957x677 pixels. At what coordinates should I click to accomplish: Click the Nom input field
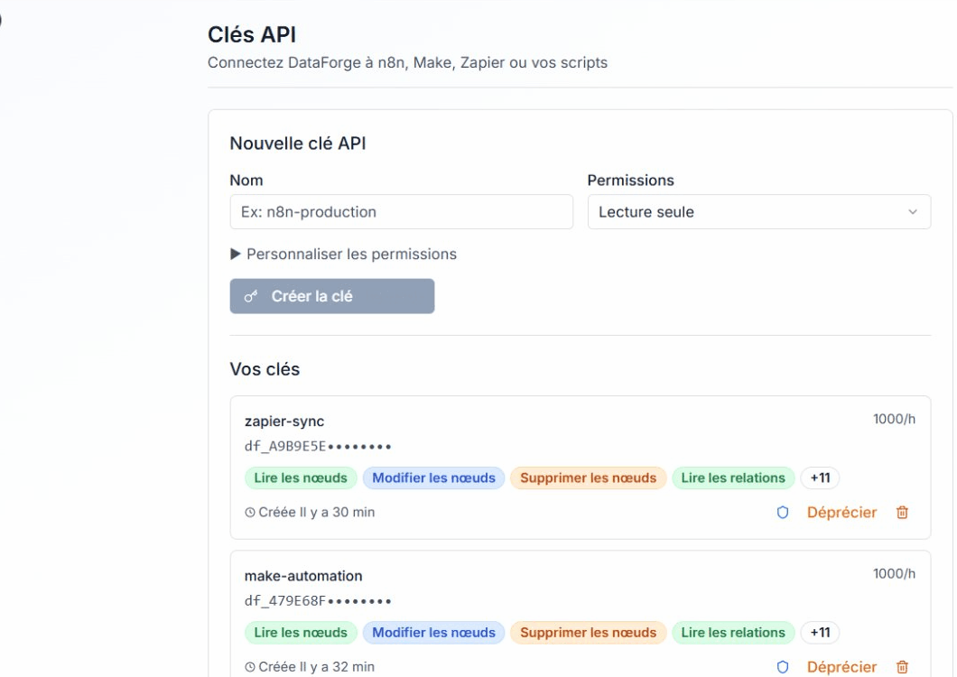[x=402, y=211]
